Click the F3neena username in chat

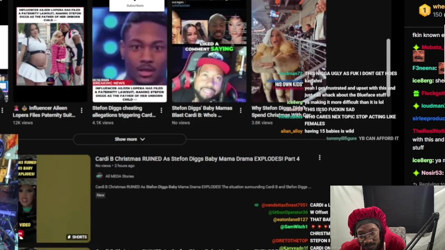(424, 68)
